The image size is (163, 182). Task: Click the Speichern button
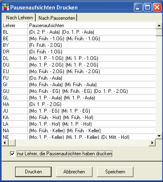[115, 172]
